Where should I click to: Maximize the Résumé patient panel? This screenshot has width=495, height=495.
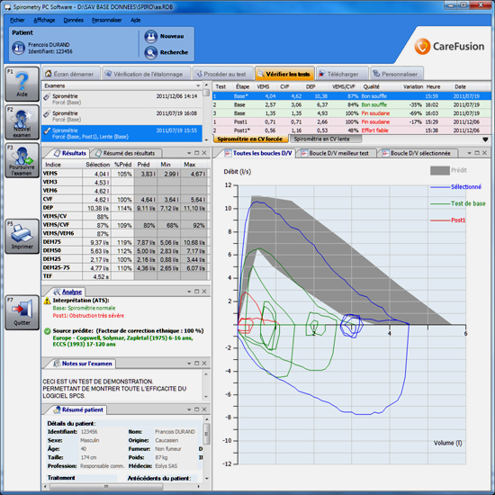pyautogui.click(x=197, y=409)
